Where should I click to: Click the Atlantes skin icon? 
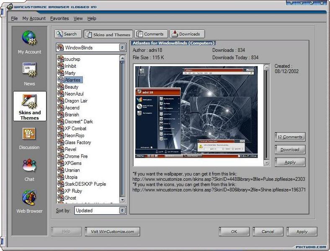tap(61, 79)
